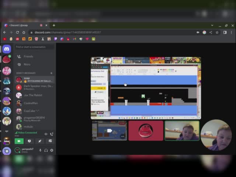Open the Sonic server icon
Image resolution: width=236 pixels, height=177 pixels.
[x=7, y=111]
